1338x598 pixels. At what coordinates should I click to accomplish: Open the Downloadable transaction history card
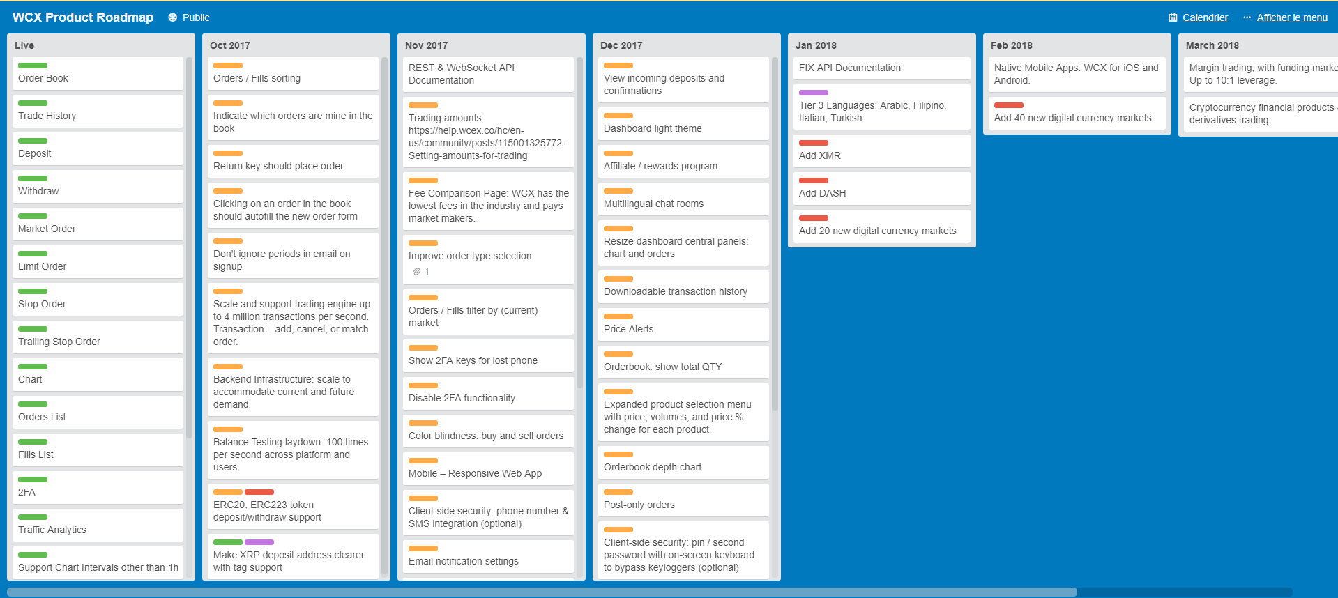(x=683, y=286)
